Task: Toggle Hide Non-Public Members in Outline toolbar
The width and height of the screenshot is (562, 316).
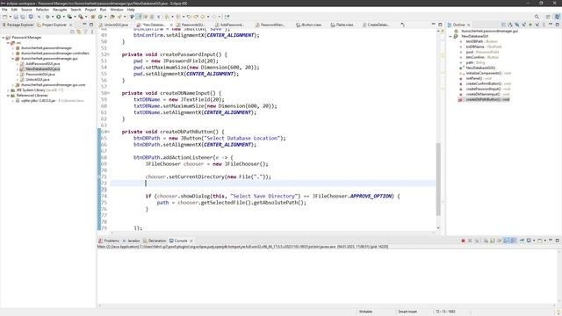Action: [530, 25]
